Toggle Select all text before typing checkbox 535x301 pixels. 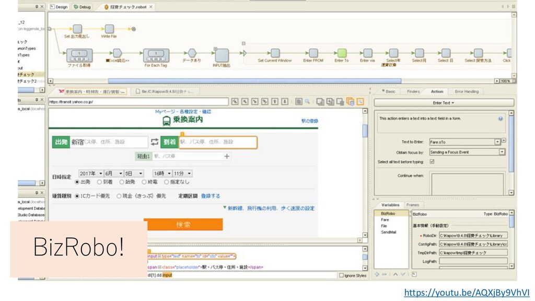[x=432, y=162]
